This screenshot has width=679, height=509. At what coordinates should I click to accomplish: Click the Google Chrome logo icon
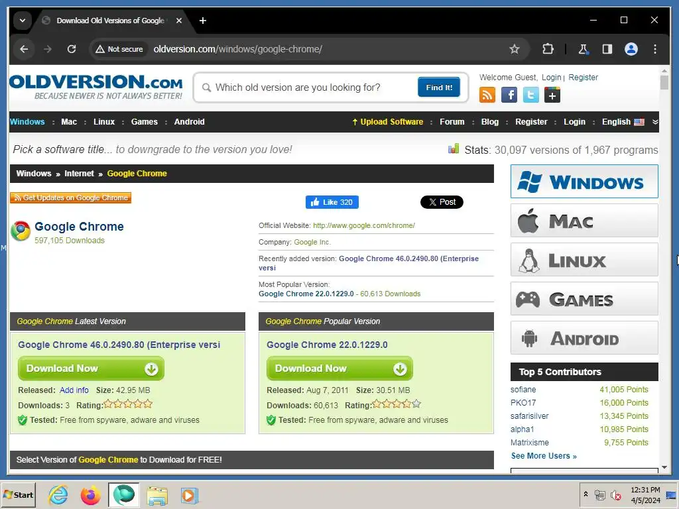tap(21, 231)
